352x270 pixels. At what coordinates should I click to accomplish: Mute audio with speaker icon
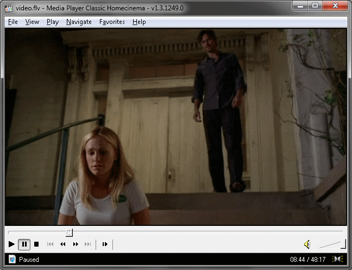[307, 244]
